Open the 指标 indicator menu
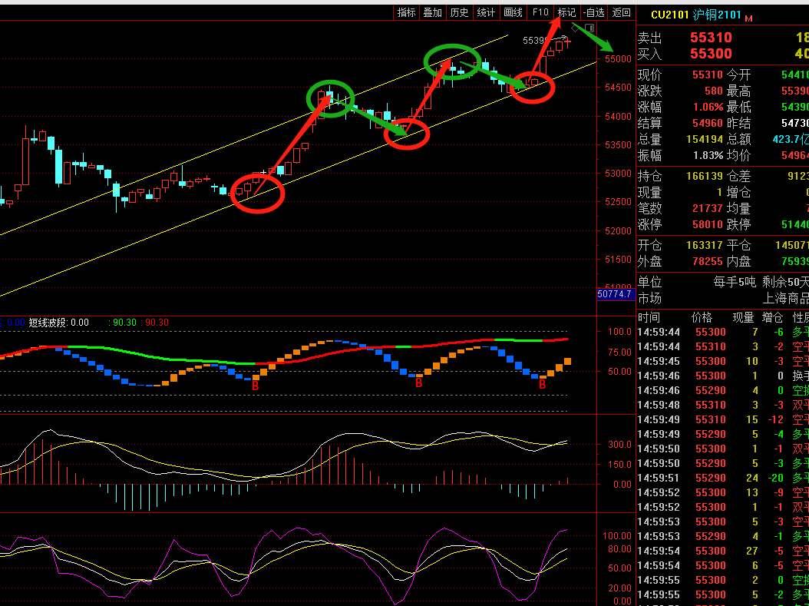This screenshot has width=809, height=606. pos(407,12)
